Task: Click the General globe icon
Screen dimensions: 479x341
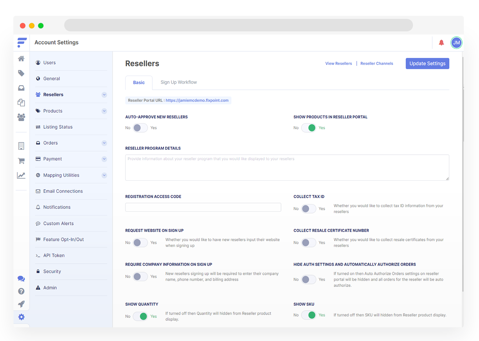Action: pyautogui.click(x=38, y=79)
